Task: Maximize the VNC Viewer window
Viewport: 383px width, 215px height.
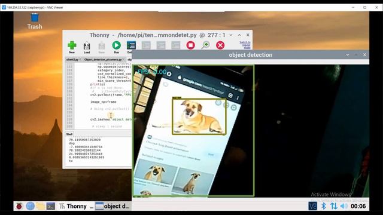Action: click(365, 7)
